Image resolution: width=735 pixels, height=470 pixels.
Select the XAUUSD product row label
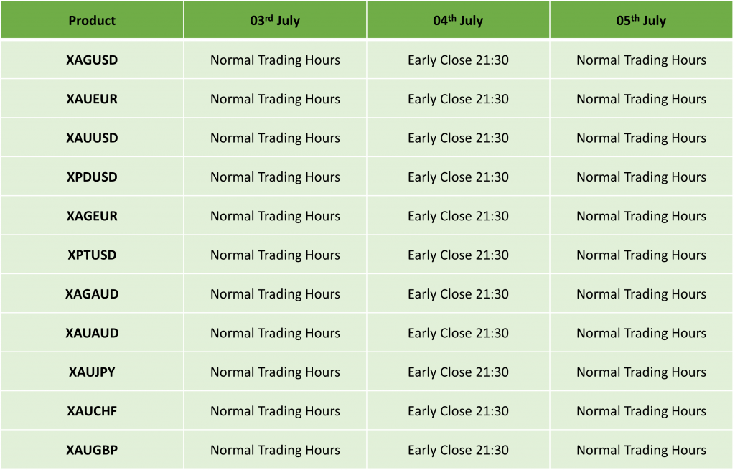coord(92,138)
